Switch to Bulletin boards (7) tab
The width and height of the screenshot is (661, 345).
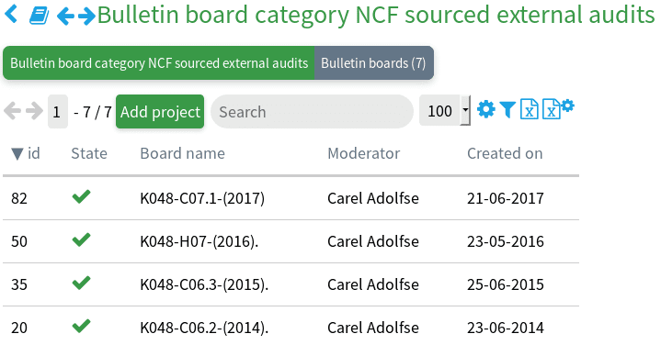coord(373,63)
